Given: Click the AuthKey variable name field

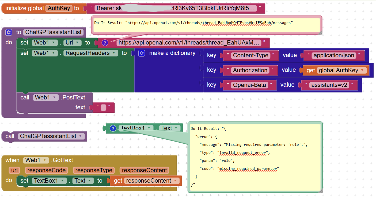Looking at the screenshot, I should [59, 8].
